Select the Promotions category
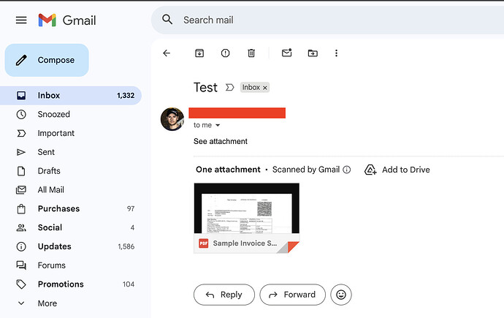Screen dimensions: 504x318 pyautogui.click(x=61, y=284)
